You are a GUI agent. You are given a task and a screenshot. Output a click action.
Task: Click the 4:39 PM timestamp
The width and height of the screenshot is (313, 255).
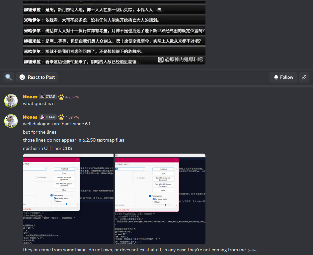point(72,117)
